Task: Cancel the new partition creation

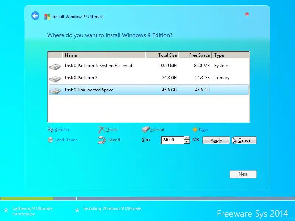Action: coord(245,140)
